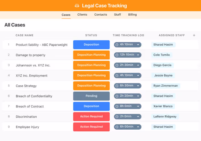
Task: Click Pending status for Breach of Confidentiality
Action: click(x=91, y=96)
